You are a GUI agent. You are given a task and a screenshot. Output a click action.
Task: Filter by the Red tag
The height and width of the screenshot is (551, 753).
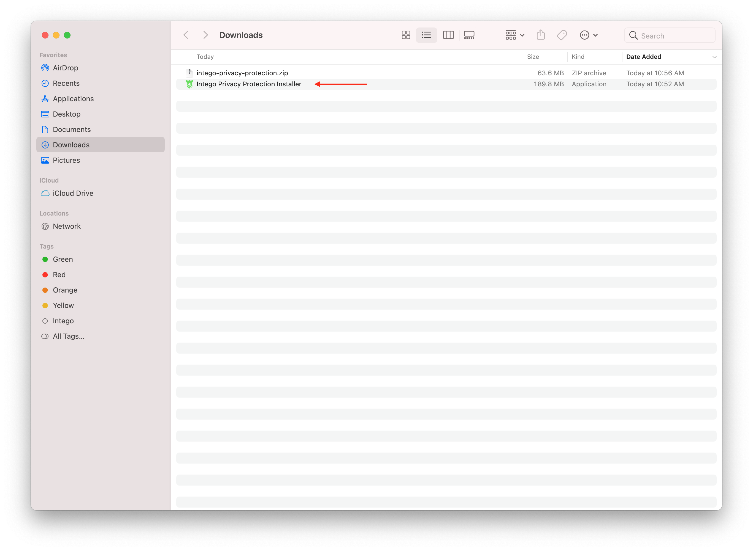click(100, 274)
